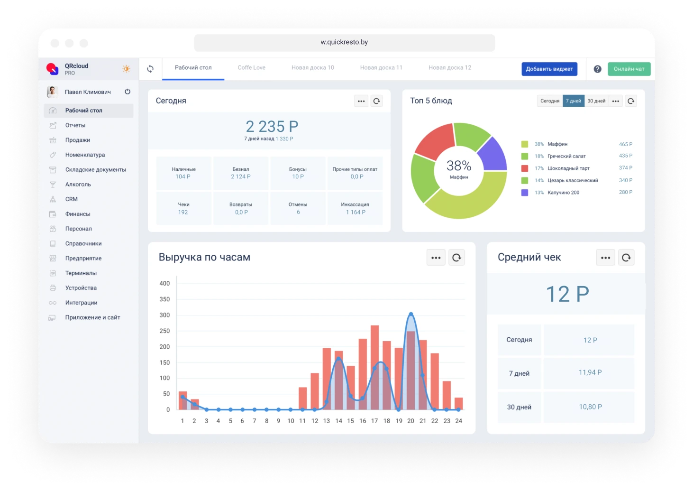The width and height of the screenshot is (693, 491).
Task: Refresh the Сегодня widget
Action: [376, 101]
